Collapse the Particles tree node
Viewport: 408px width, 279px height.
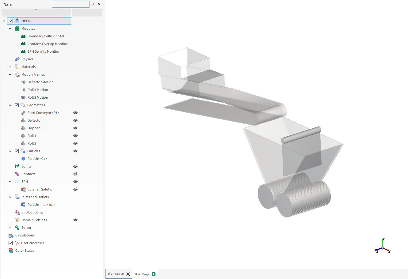[x=10, y=151]
